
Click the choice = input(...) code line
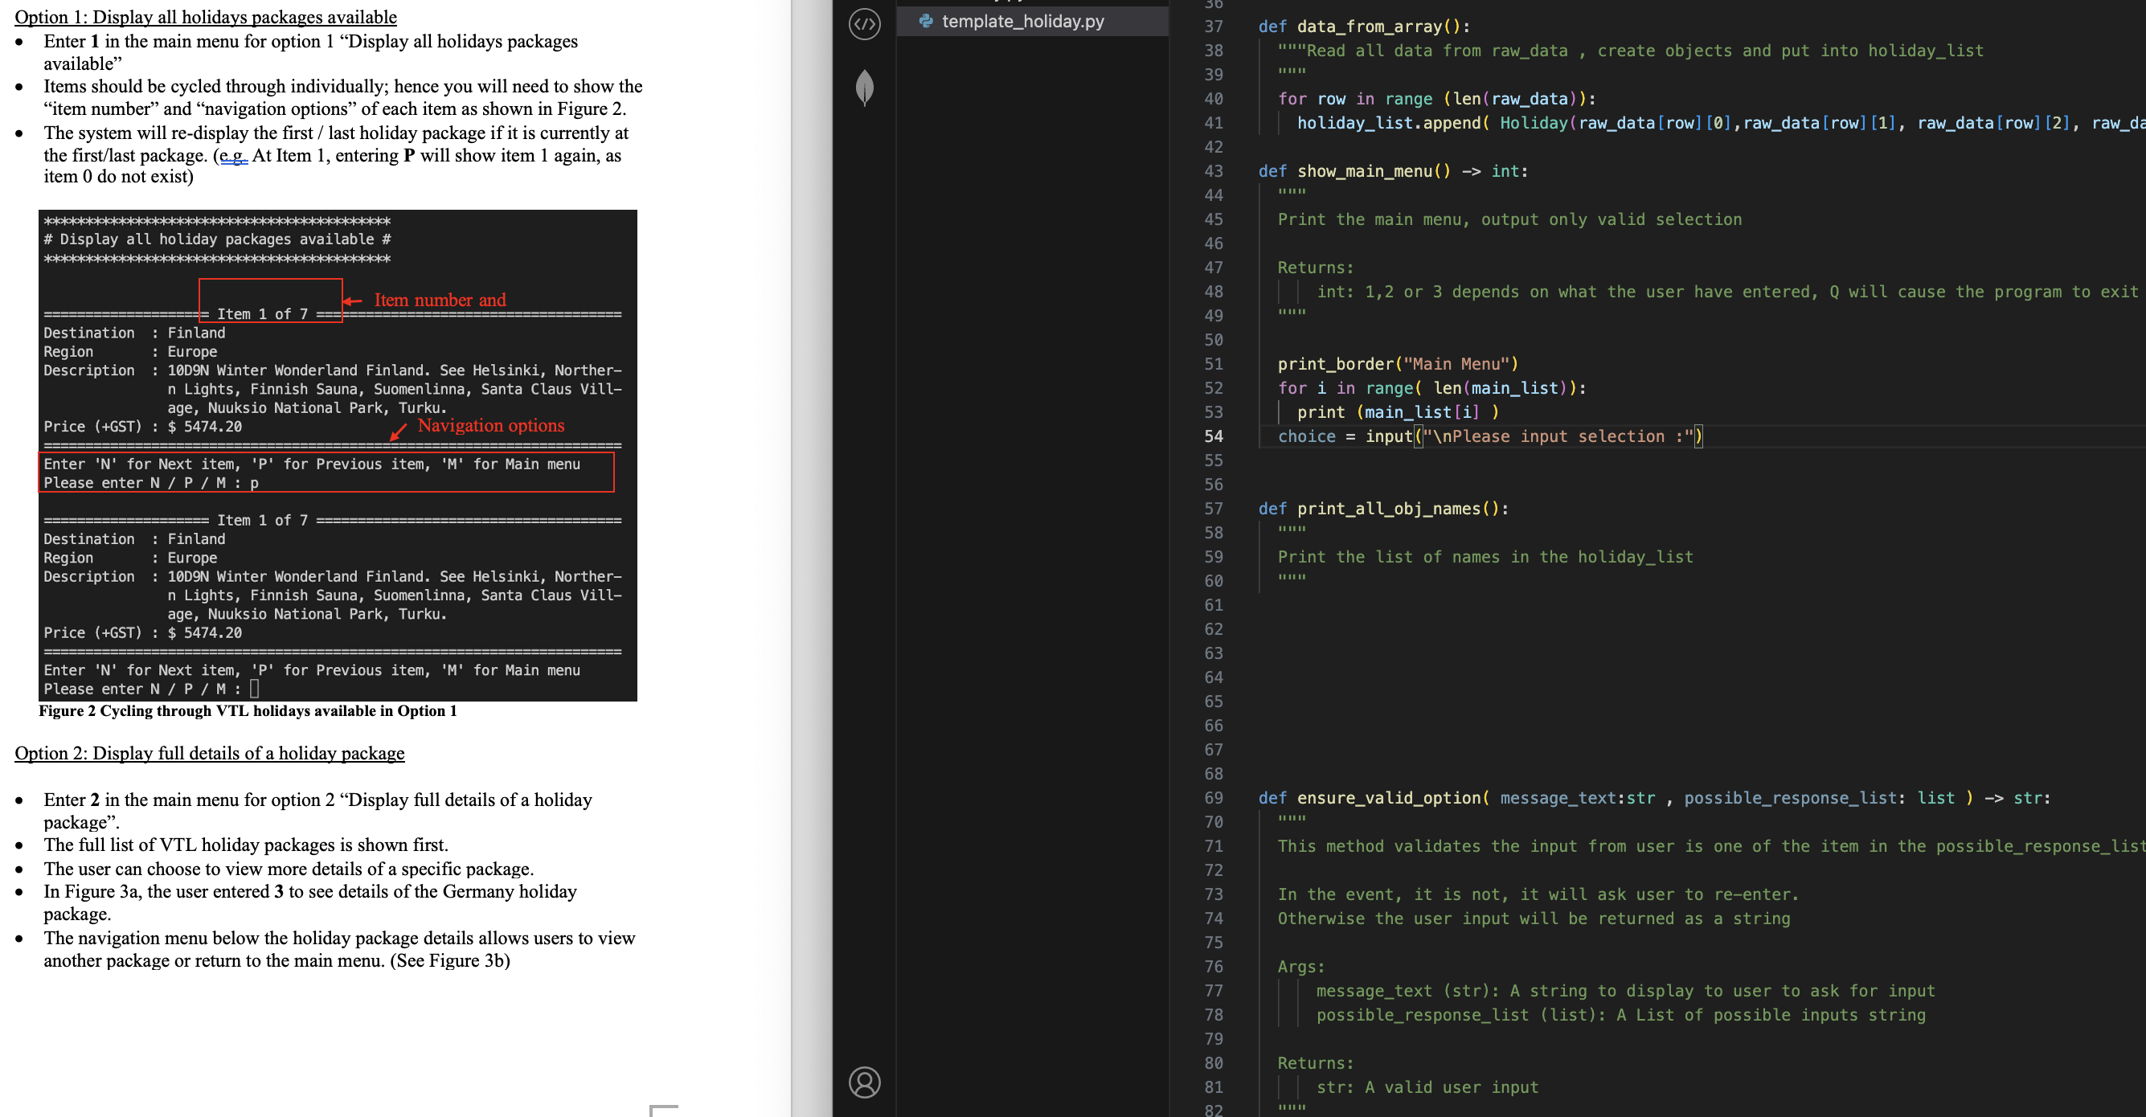point(1489,436)
